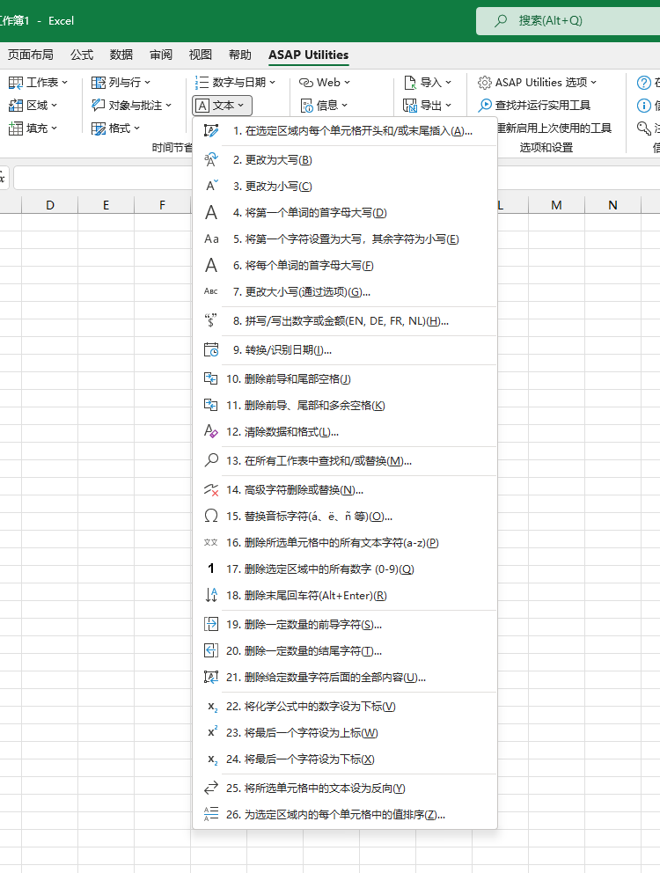This screenshot has width=660, height=873.
Task: Choose 4. 将第一个单词的首字母大写
Action: tap(345, 212)
